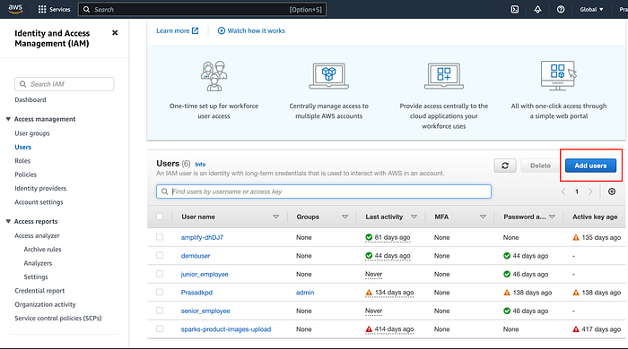Open the Services grid menu icon
The image size is (628, 349).
point(42,9)
